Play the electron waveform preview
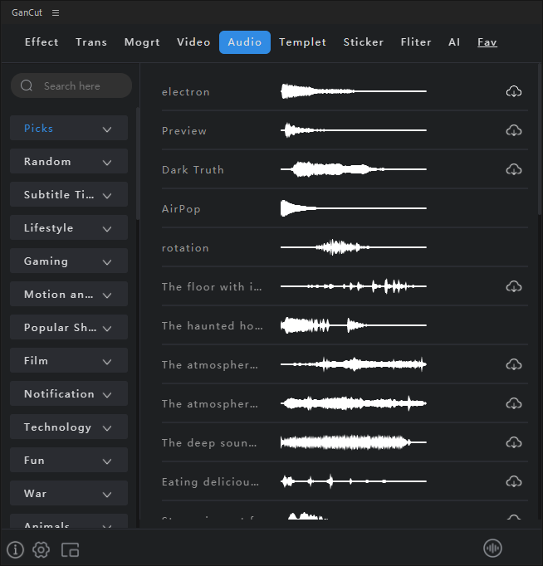This screenshot has height=566, width=543. pos(354,91)
